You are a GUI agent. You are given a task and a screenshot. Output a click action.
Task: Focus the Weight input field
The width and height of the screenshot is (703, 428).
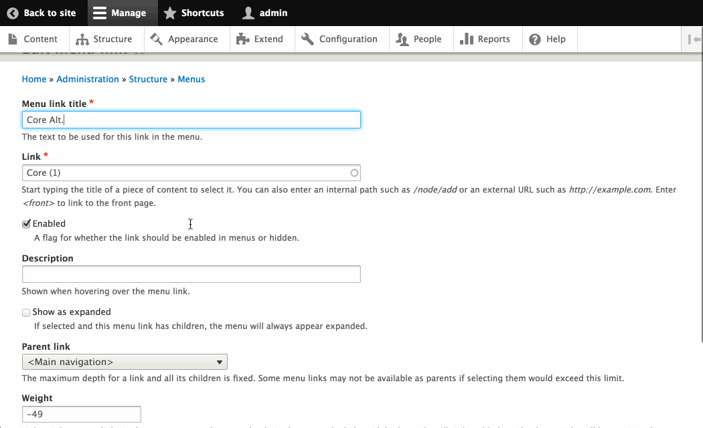click(82, 414)
